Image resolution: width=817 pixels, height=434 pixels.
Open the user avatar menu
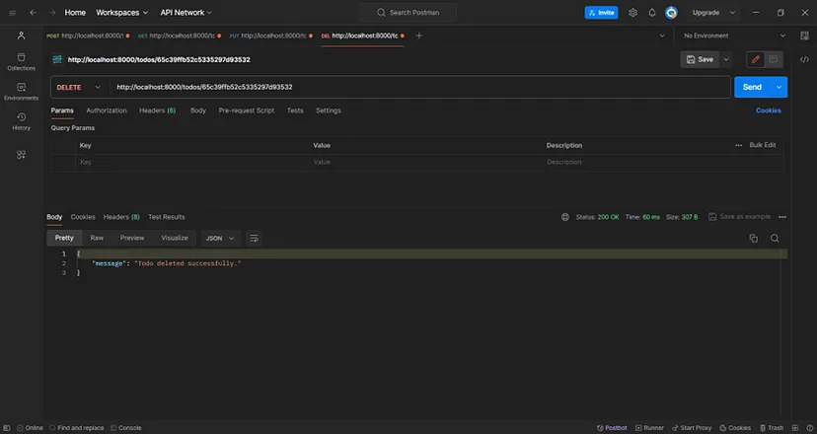(x=671, y=13)
